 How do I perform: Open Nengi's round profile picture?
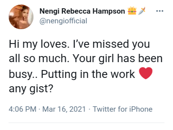pos(21,17)
